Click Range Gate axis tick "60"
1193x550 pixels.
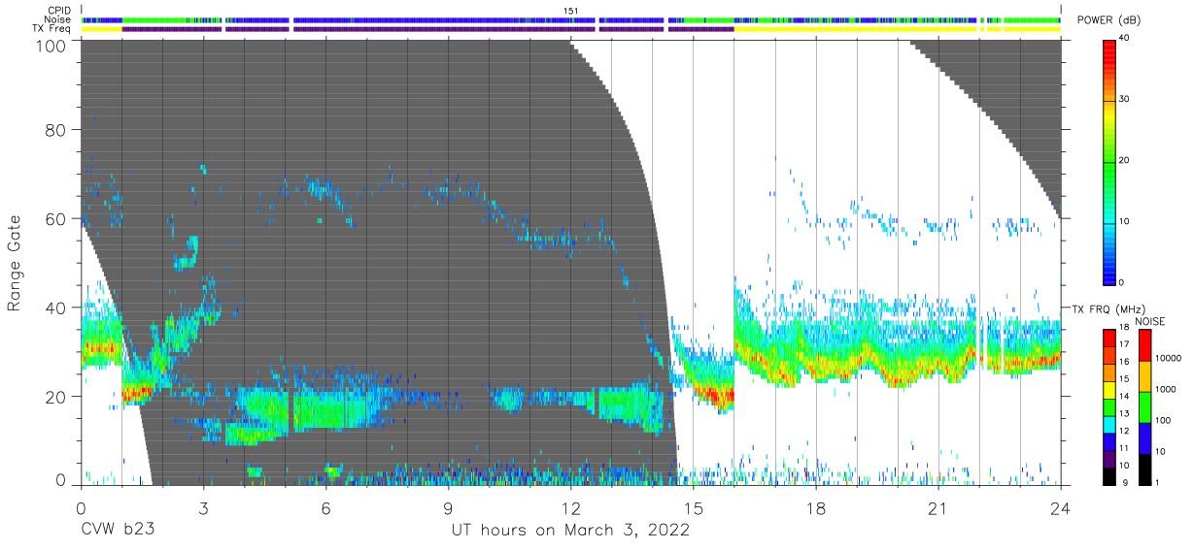coord(56,219)
